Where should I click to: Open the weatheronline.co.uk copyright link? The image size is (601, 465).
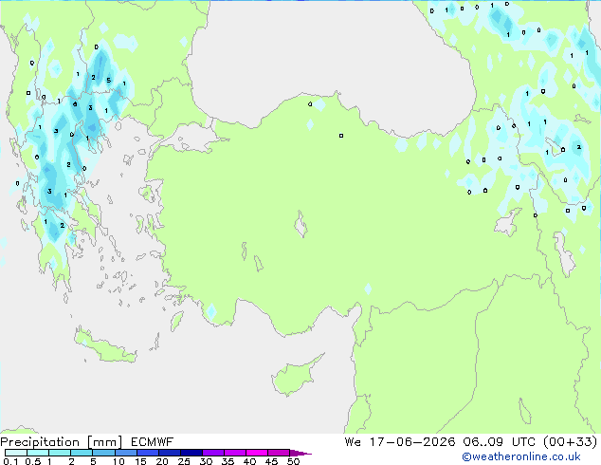pyautogui.click(x=521, y=456)
